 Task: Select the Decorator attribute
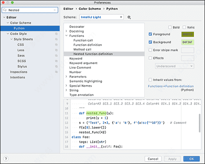pos(77,27)
